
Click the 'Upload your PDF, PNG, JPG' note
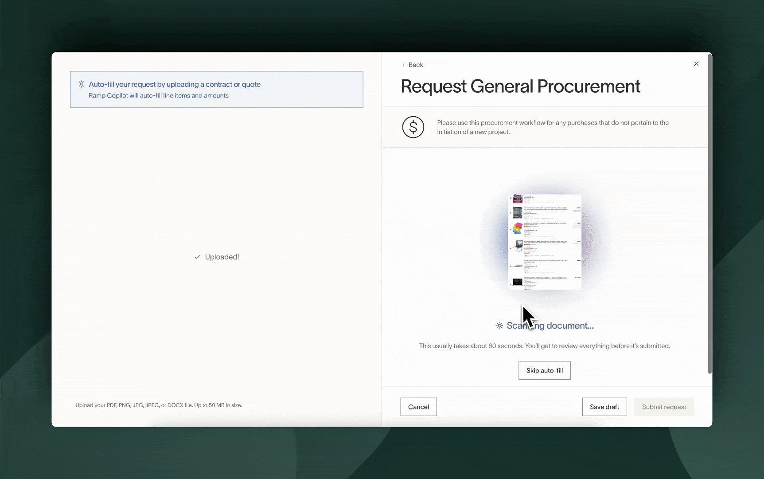pyautogui.click(x=159, y=405)
